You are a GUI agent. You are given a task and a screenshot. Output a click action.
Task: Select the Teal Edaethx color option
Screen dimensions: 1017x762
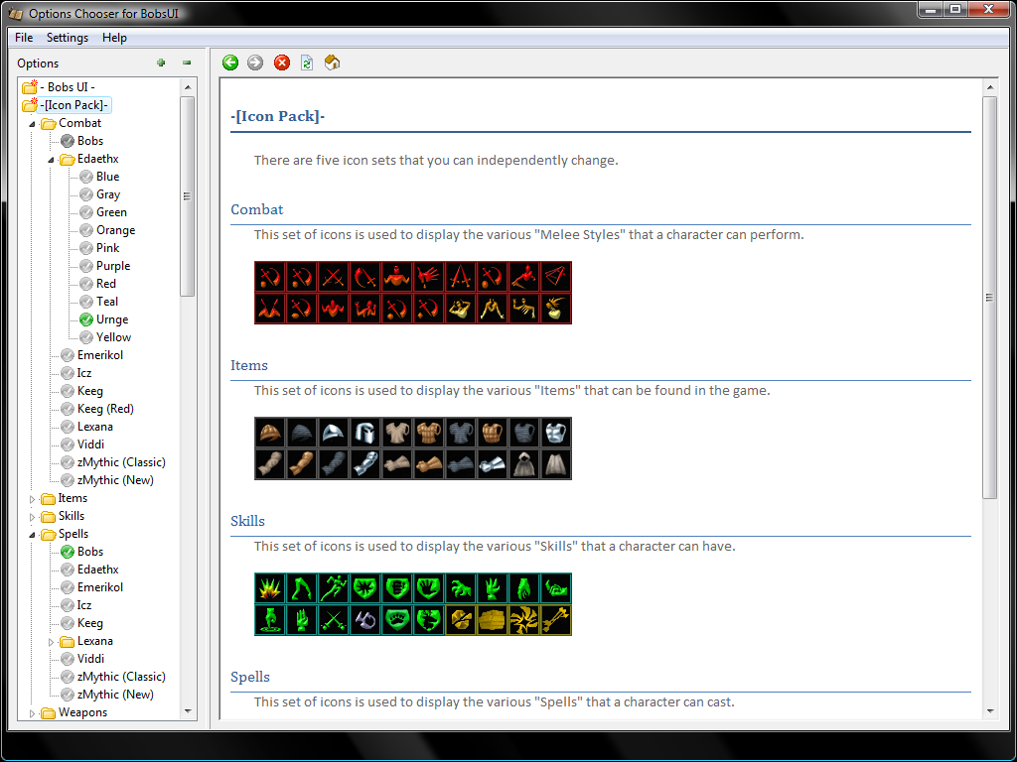coord(107,302)
